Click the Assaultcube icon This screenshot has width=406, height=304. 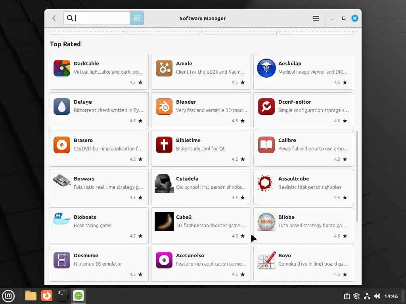tap(265, 183)
